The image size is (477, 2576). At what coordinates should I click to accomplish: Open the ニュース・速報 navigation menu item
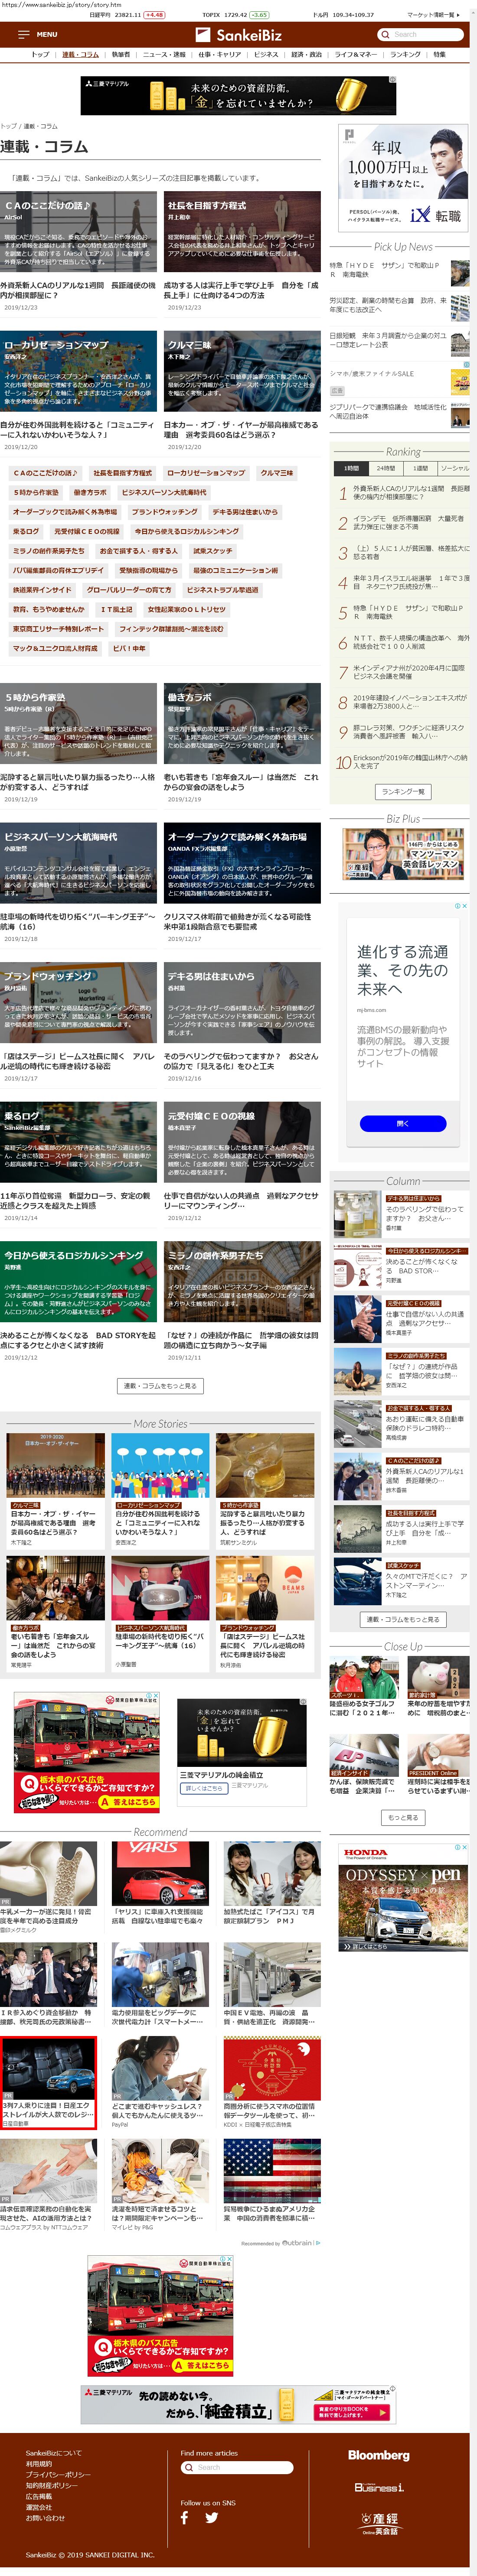[x=163, y=54]
